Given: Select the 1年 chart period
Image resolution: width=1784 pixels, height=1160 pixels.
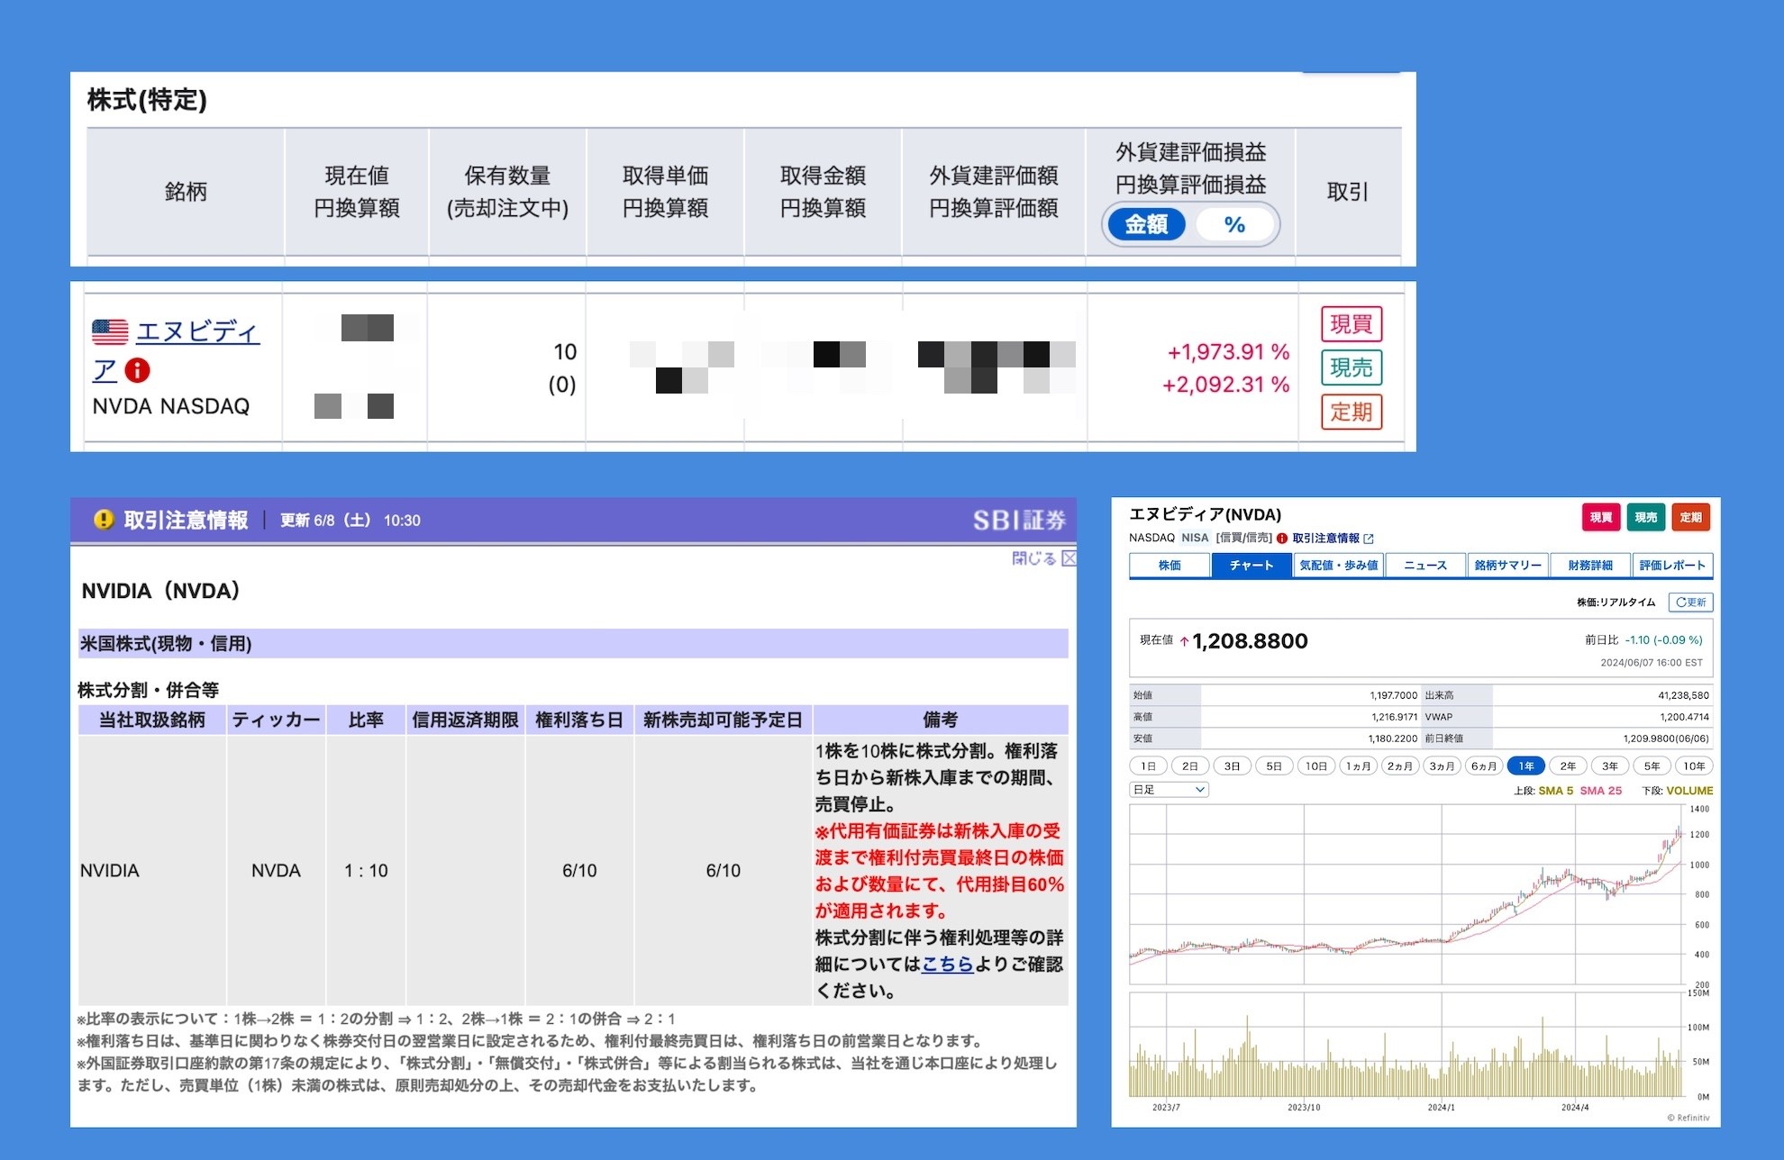Looking at the screenshot, I should click(1526, 766).
